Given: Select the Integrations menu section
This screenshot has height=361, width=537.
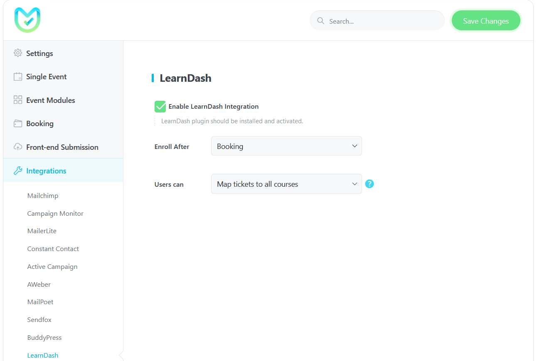Looking at the screenshot, I should [x=63, y=171].
